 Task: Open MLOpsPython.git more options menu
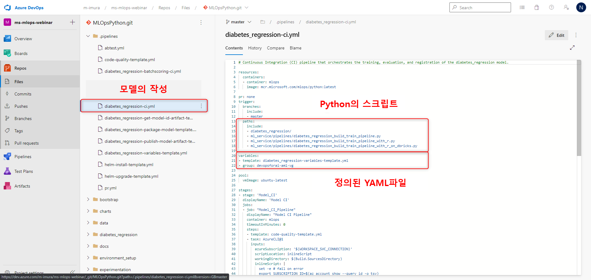[201, 22]
